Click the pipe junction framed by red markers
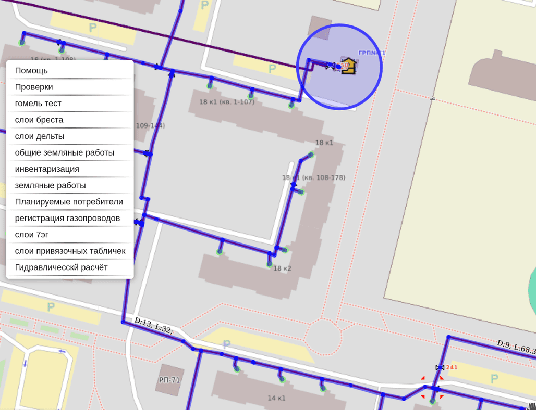Screen dimensions: 536x410 (x=432, y=388)
